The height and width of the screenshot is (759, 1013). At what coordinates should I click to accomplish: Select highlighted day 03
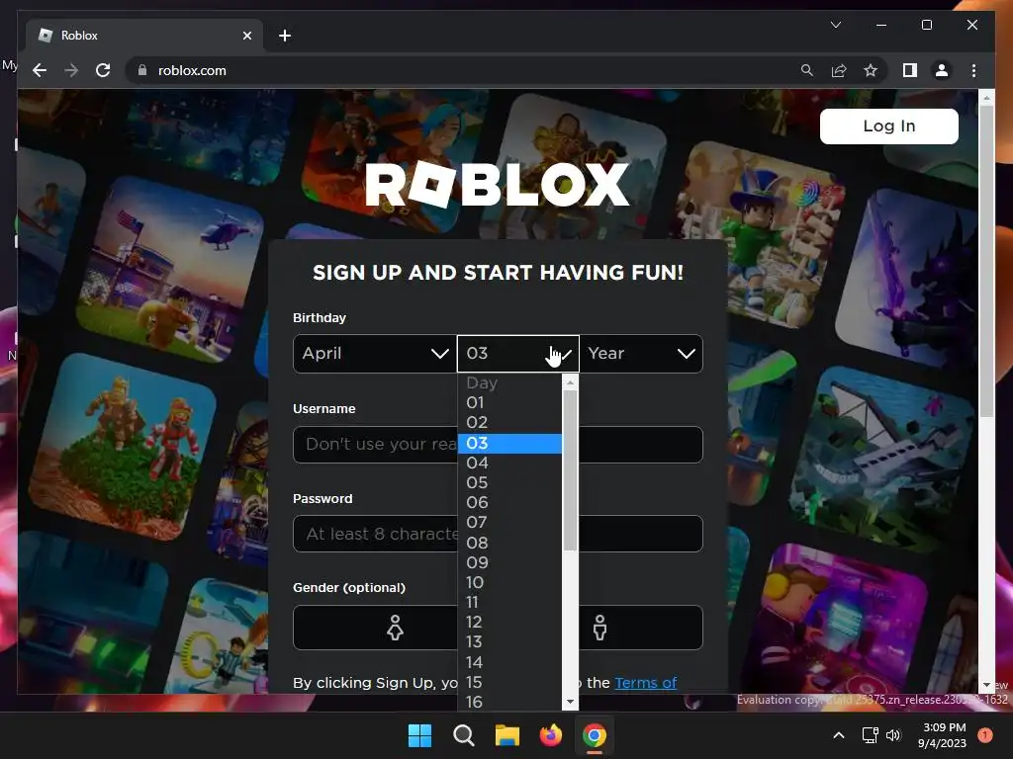coord(509,444)
